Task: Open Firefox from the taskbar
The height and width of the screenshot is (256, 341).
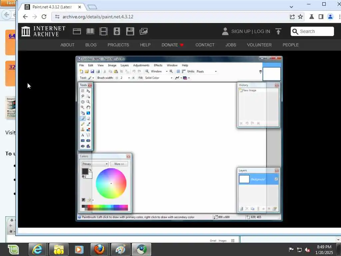Action: point(99,249)
